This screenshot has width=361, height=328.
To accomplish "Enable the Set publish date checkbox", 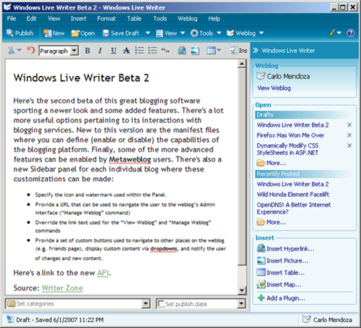I will 161,304.
